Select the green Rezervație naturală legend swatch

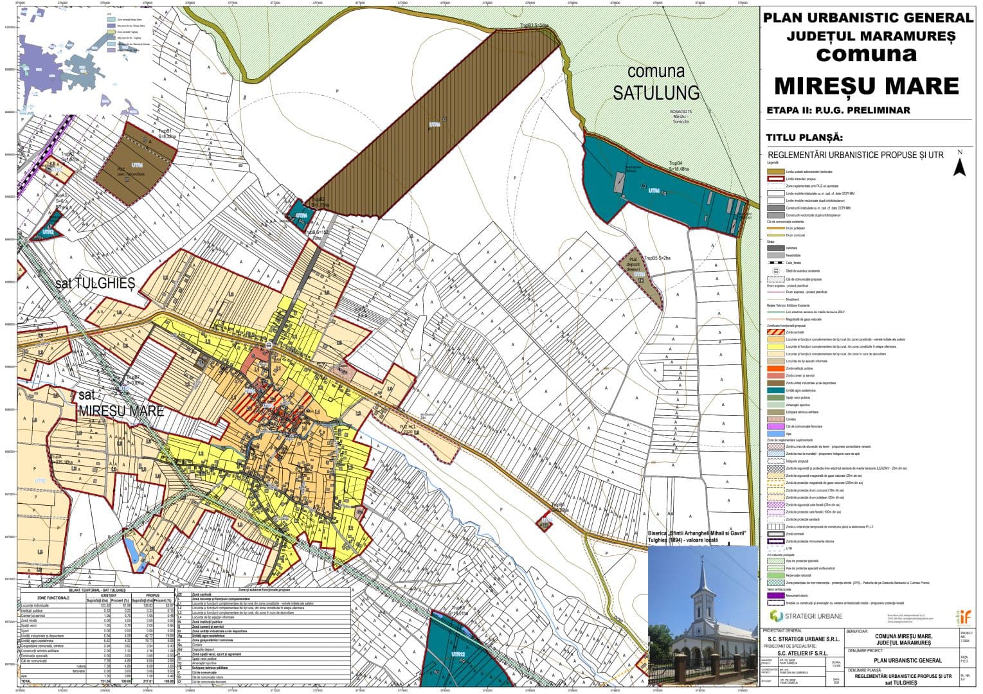pyautogui.click(x=776, y=575)
